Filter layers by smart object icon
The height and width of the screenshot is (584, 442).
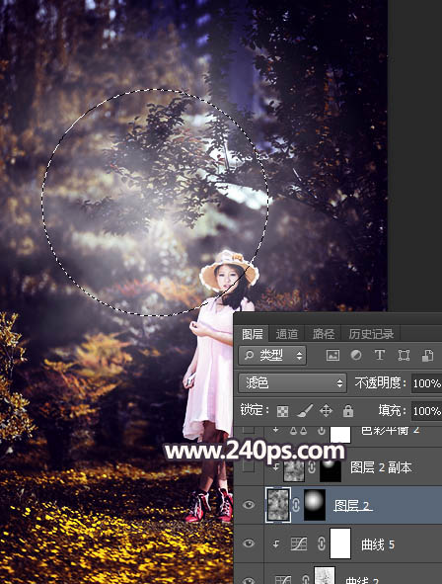[x=427, y=356]
